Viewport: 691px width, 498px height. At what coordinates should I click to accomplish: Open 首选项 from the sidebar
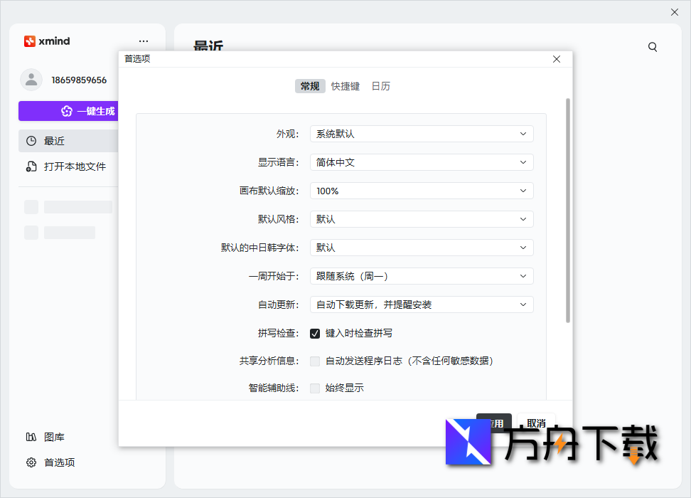click(55, 462)
